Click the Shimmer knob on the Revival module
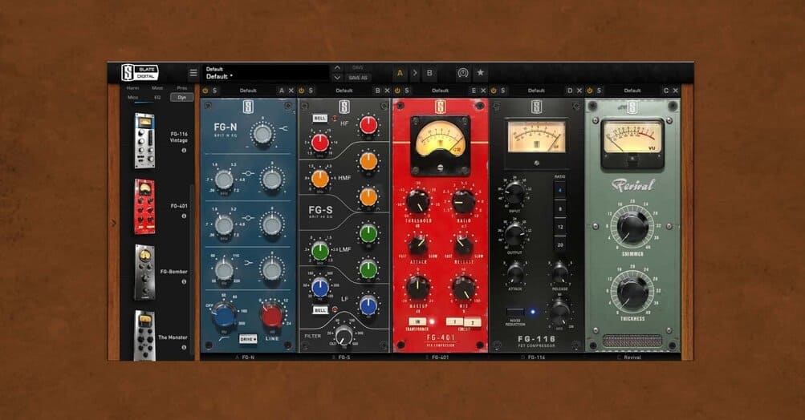The height and width of the screenshot is (420, 805). (632, 227)
